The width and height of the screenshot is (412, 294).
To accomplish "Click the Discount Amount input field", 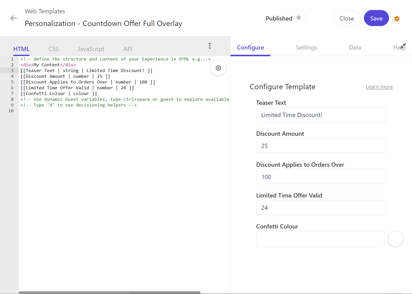I will pyautogui.click(x=321, y=146).
